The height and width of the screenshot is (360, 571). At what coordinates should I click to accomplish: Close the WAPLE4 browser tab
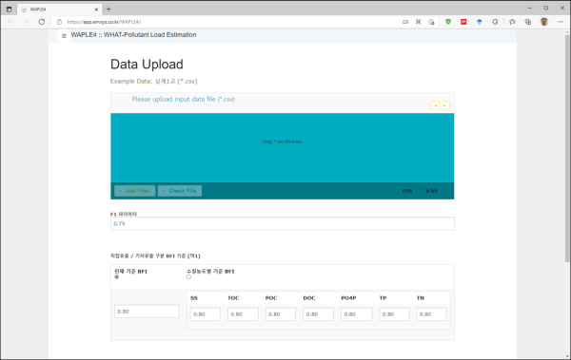click(x=96, y=9)
